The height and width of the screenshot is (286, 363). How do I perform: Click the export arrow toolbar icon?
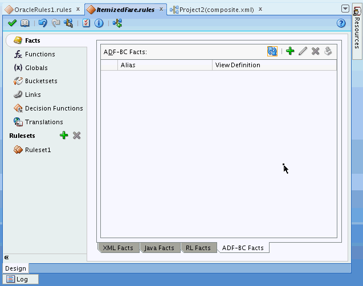[117, 23]
